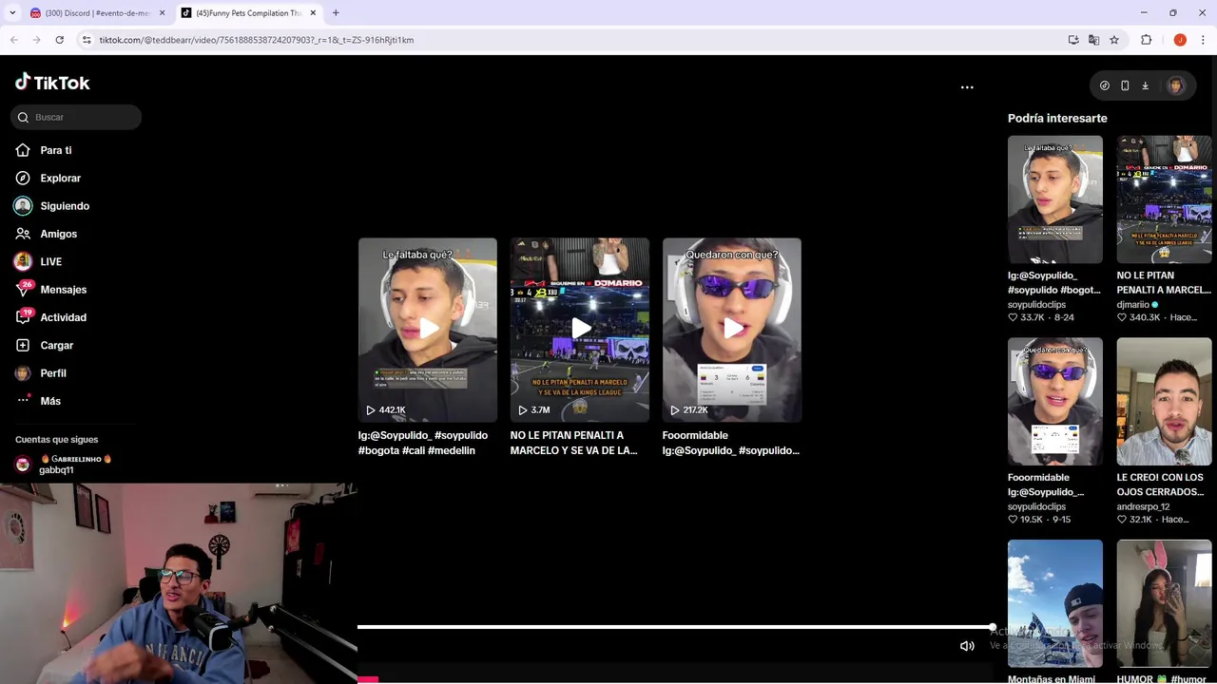Open 'LE CREO! CON LOS OJOS CERRADOS' thumbnail

[1164, 402]
